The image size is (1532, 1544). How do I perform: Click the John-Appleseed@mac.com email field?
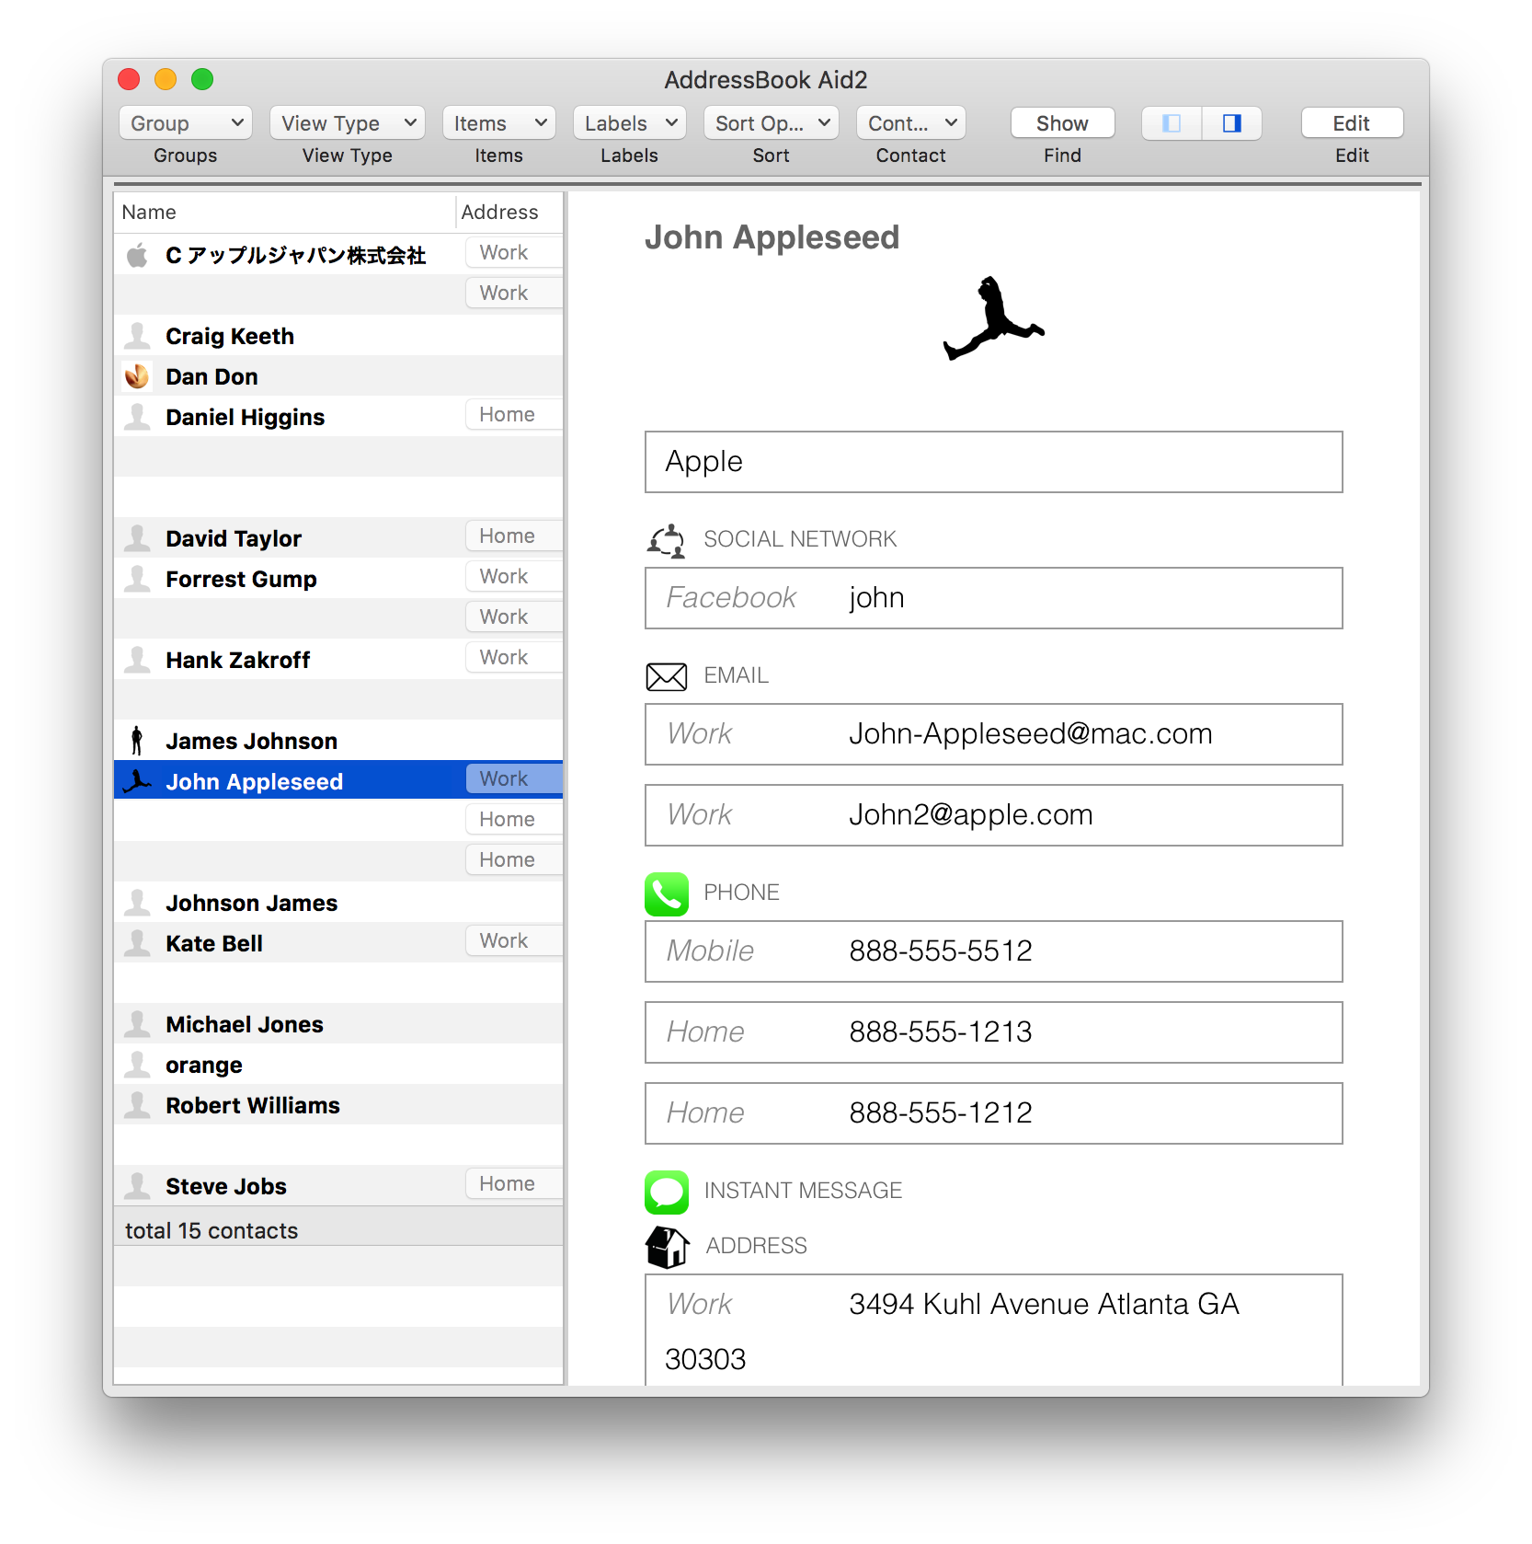click(993, 734)
